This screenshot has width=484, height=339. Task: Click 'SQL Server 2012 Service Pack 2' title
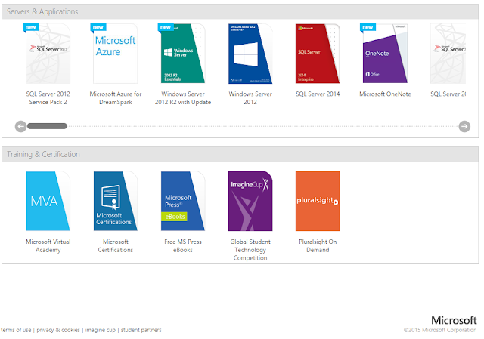(x=48, y=98)
